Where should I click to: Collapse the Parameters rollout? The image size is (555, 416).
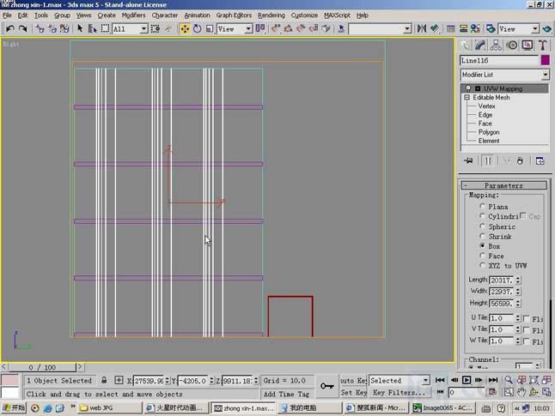coord(503,185)
